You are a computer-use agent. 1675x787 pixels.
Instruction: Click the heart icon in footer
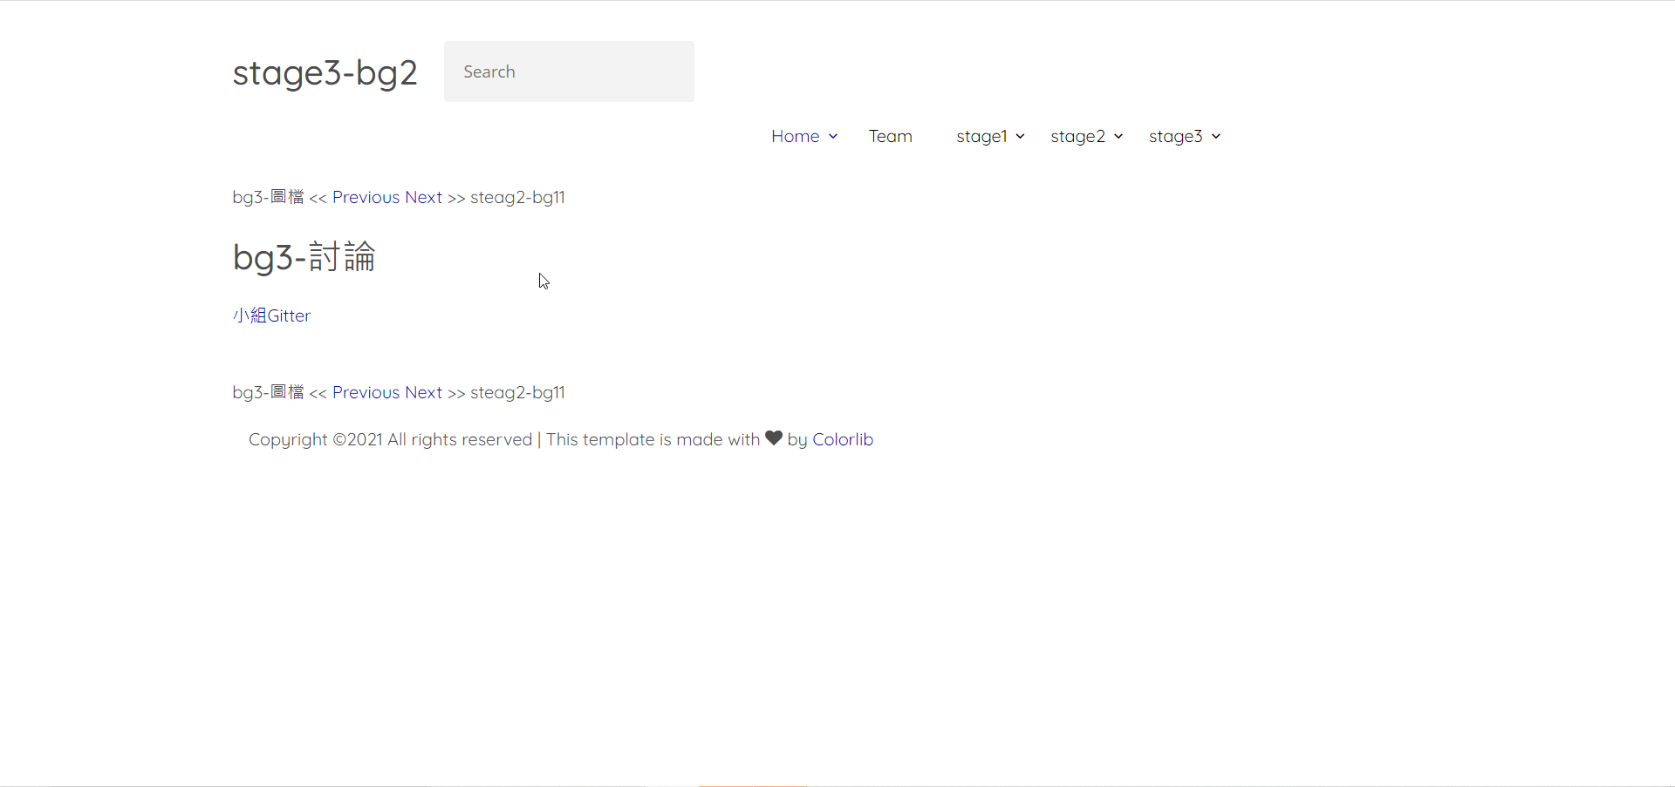tap(774, 438)
